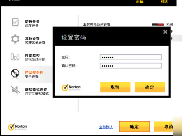The height and width of the screenshot is (136, 182).
Task: Select the 安全设置 subtitle text
Action: coord(32,76)
